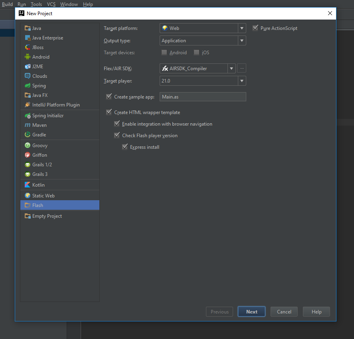Choose the Java Enterprise icon
Screen dimensions: 354x339
[x=28, y=38]
